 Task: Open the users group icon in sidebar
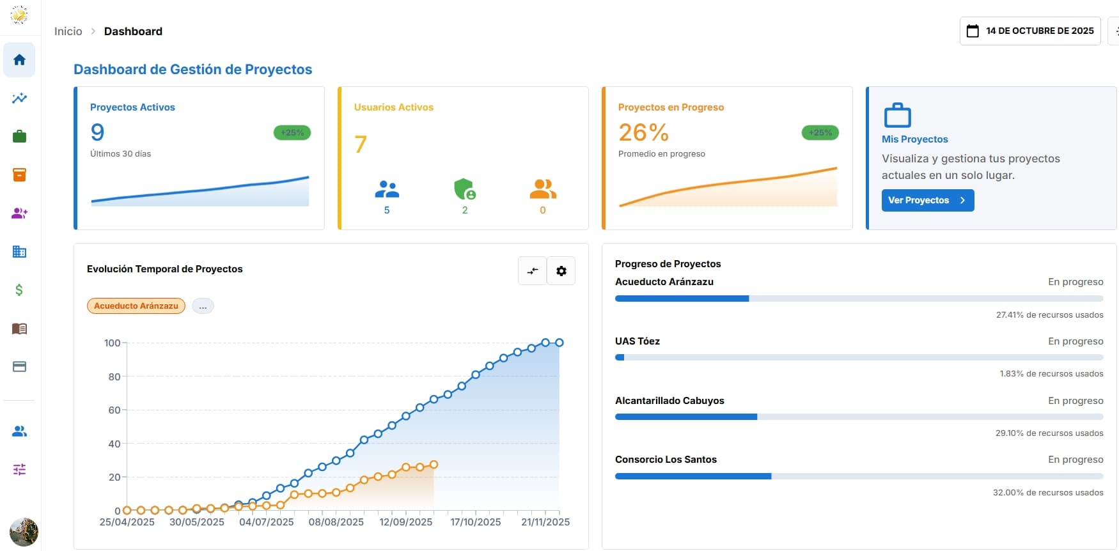(19, 431)
